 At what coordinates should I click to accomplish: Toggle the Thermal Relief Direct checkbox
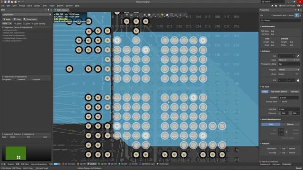coord(280,102)
